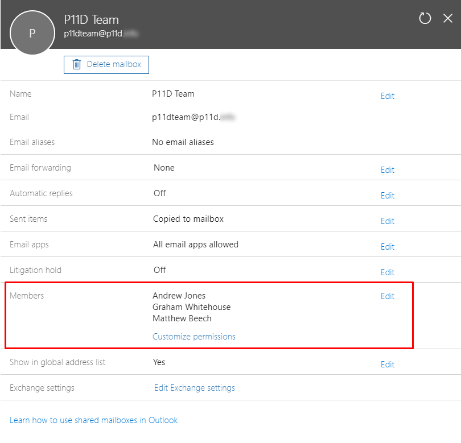Edit the Sent items setting
Viewport: 461px width, 443px height.
click(x=387, y=221)
